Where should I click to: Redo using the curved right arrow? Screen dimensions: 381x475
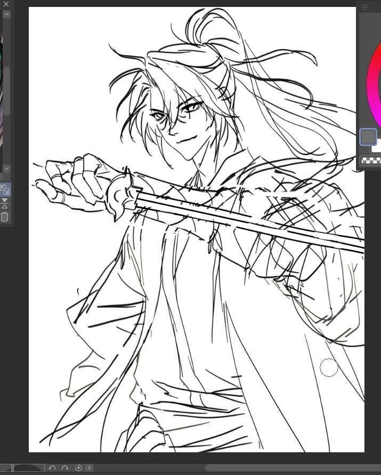click(65, 468)
